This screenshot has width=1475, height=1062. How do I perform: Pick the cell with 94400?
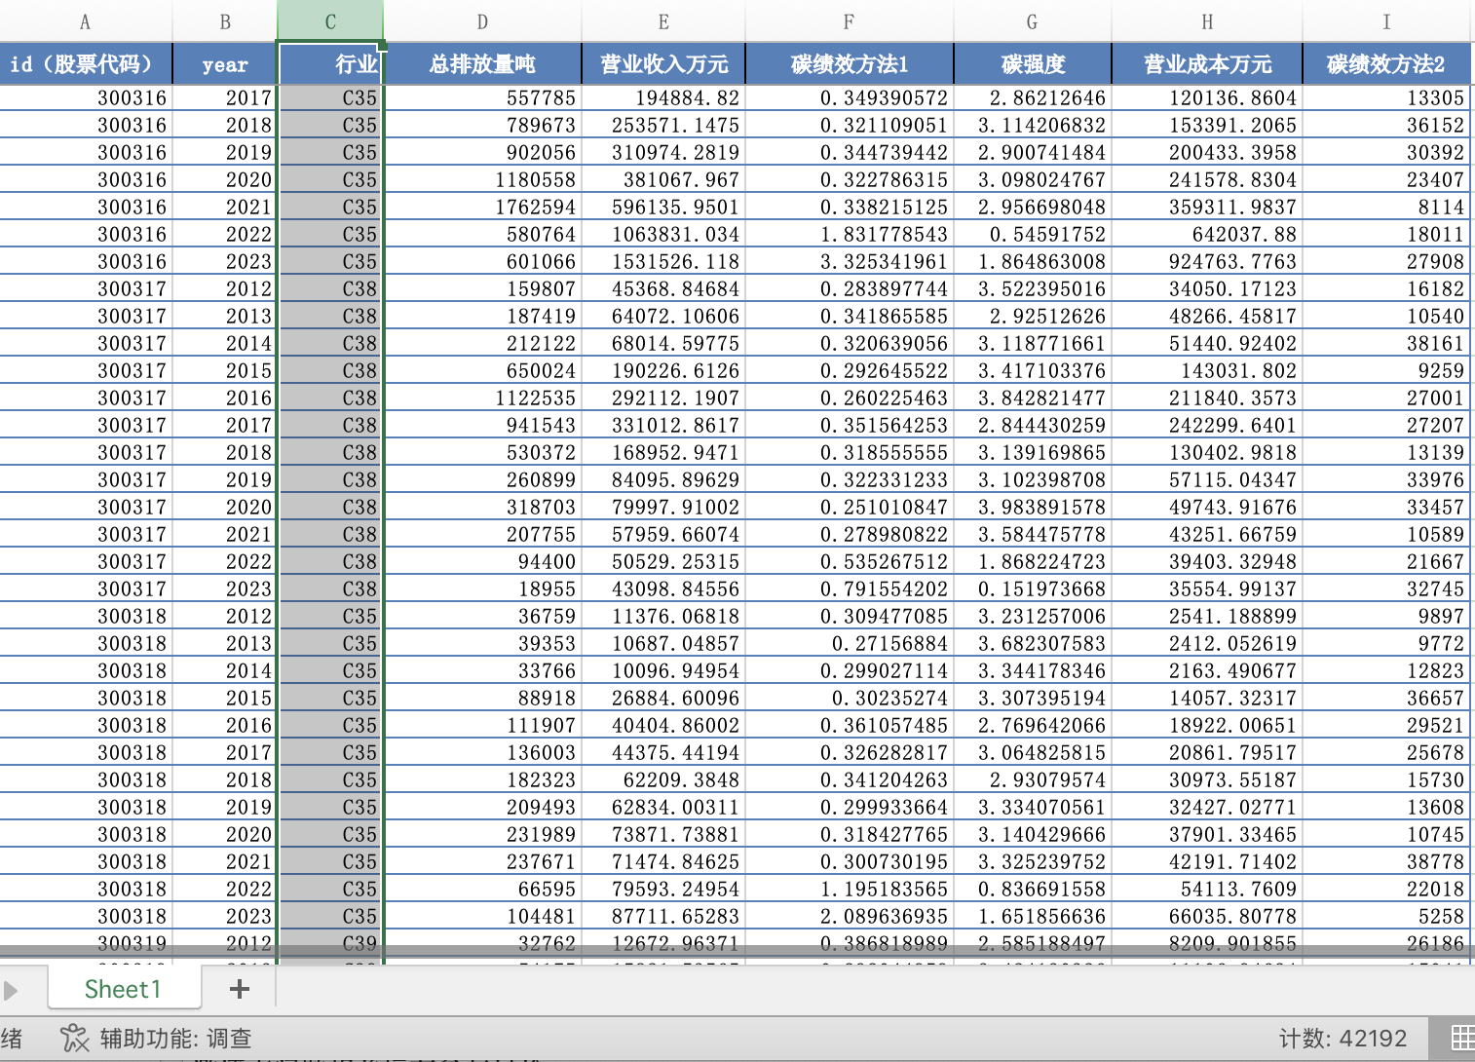(482, 561)
